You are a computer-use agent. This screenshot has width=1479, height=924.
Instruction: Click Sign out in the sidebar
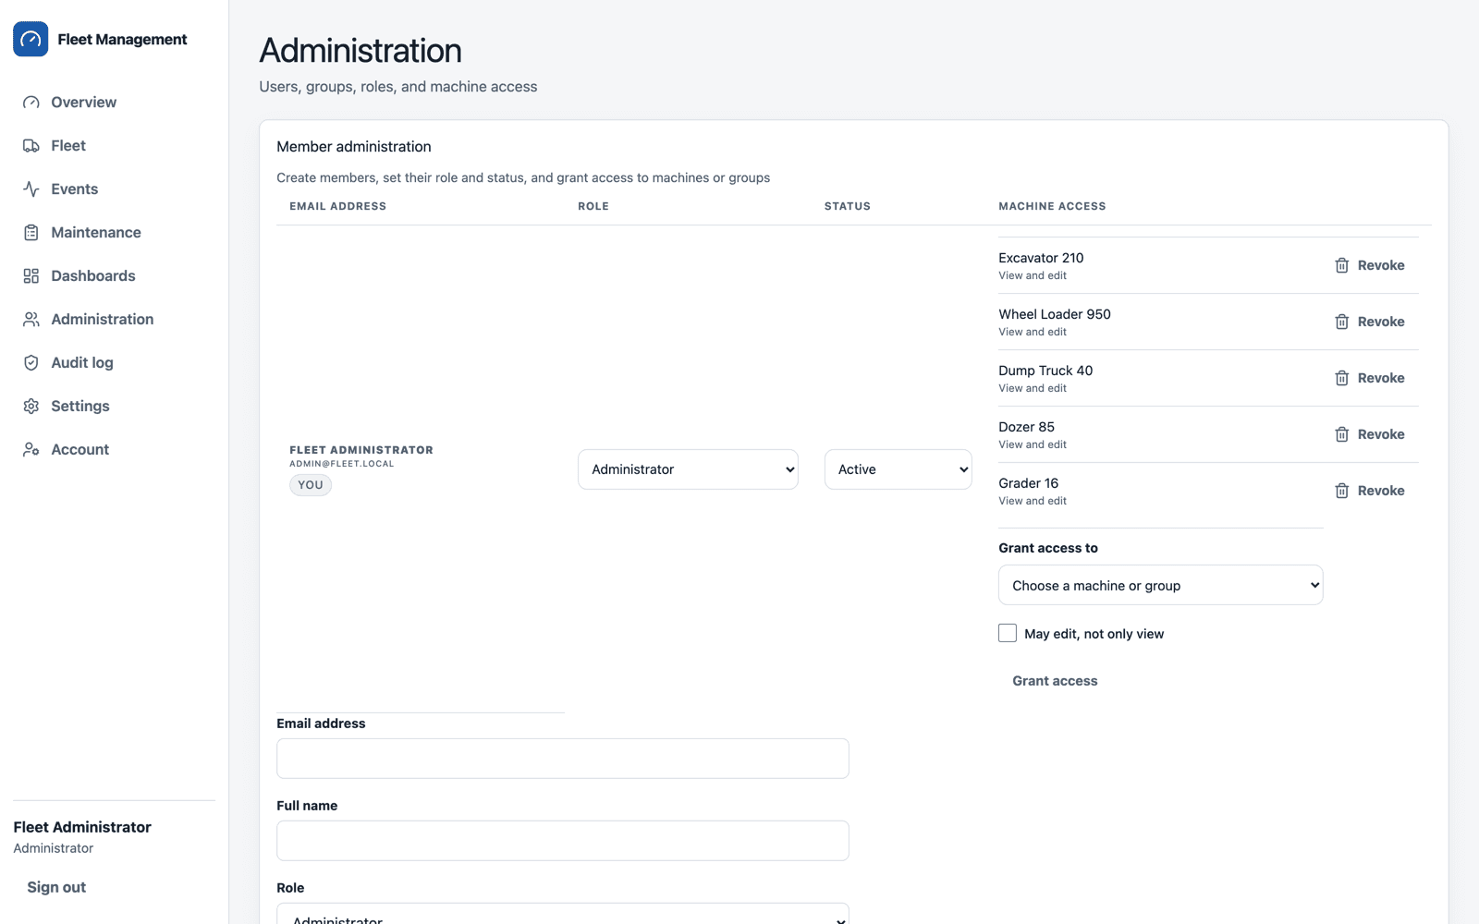click(56, 887)
